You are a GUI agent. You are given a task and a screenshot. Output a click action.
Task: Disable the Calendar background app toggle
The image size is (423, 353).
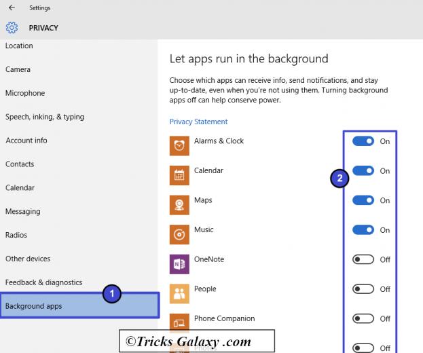(x=363, y=171)
